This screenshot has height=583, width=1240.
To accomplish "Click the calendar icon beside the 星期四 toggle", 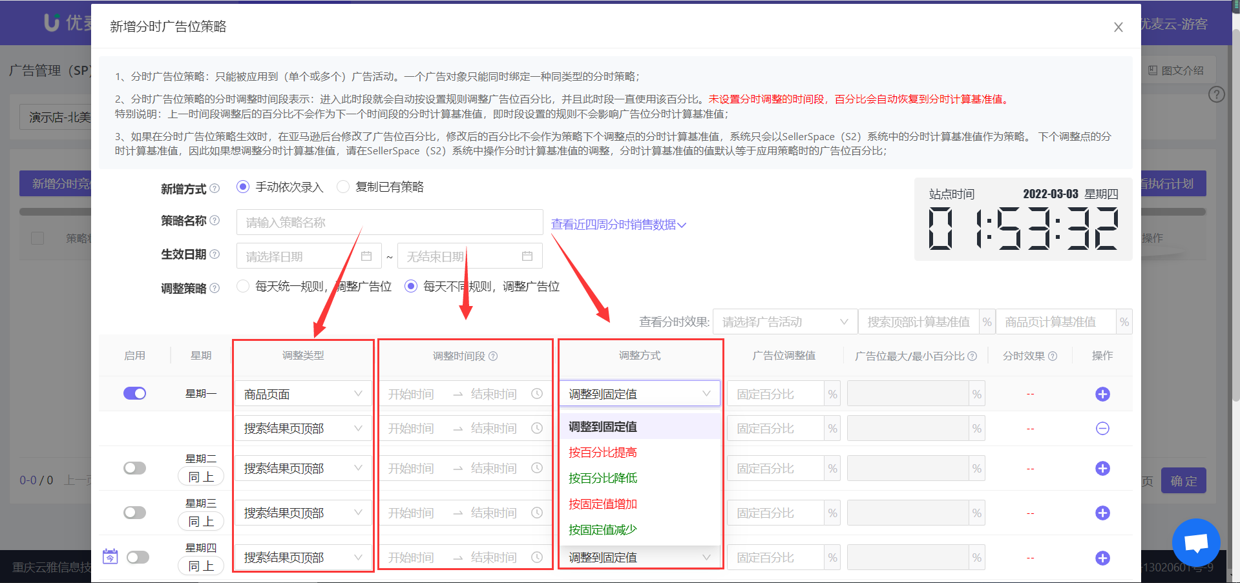I will coord(110,556).
